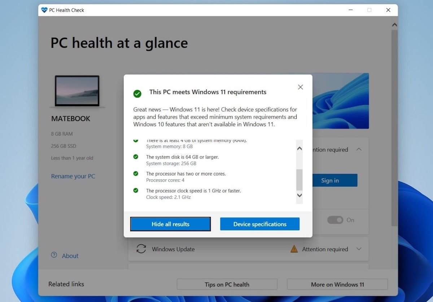Close the PC Health Check window
This screenshot has width=433, height=302.
pos(388,10)
